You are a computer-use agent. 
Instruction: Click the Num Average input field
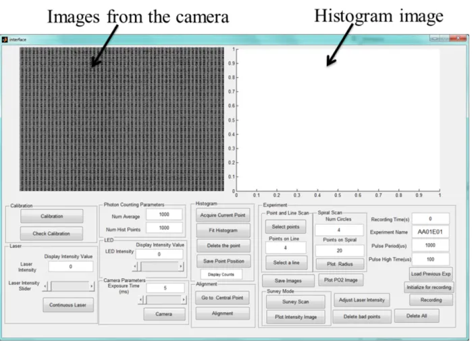(164, 214)
